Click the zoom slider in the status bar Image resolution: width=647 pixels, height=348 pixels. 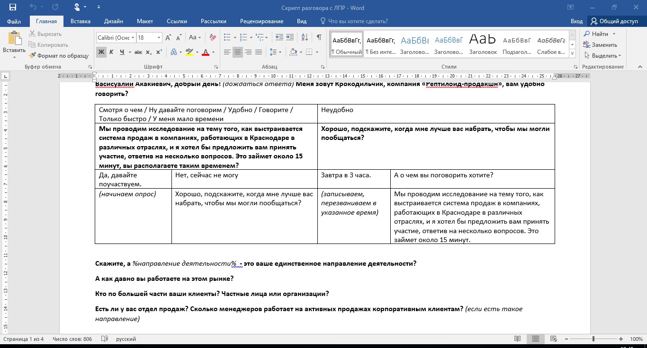[594, 339]
